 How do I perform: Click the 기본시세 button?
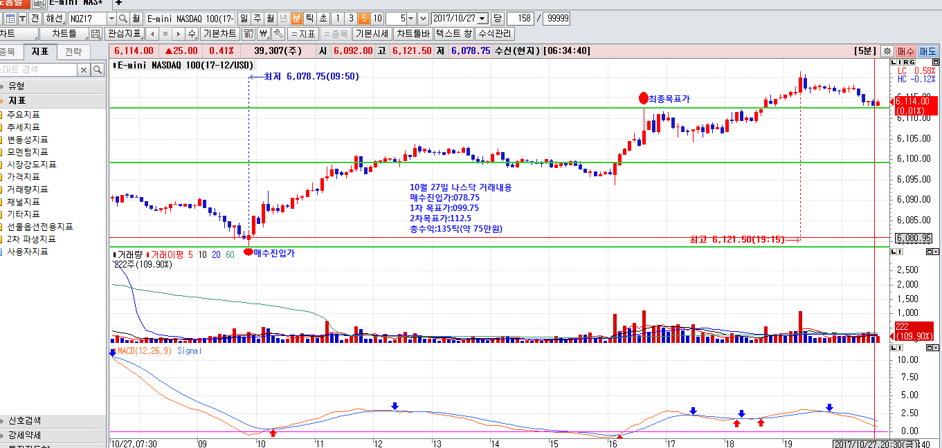pyautogui.click(x=372, y=33)
